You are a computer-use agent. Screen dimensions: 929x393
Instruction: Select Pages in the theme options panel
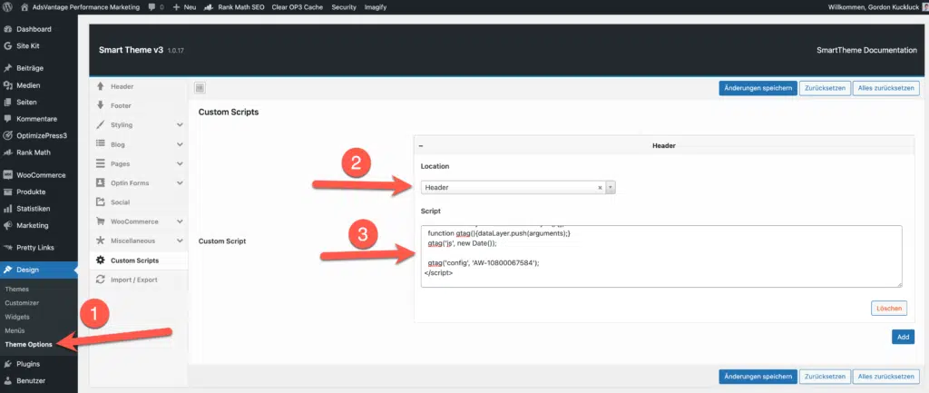[121, 163]
